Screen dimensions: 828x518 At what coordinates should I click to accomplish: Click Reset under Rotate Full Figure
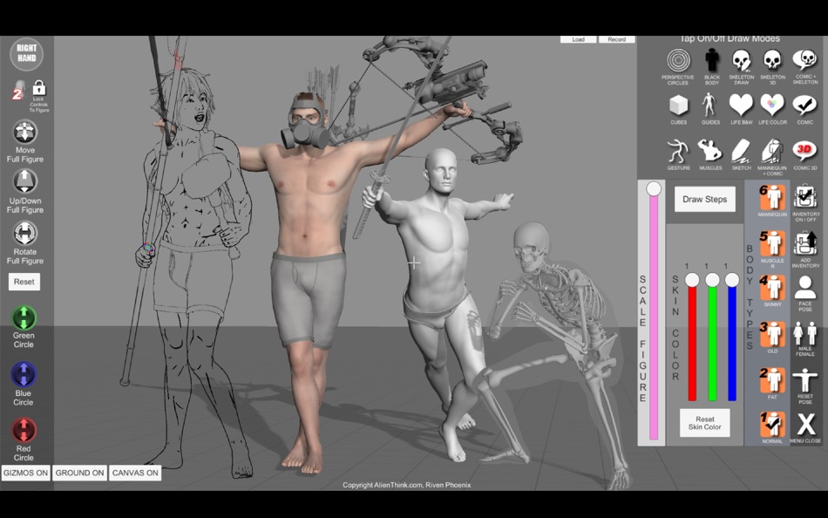tap(24, 281)
